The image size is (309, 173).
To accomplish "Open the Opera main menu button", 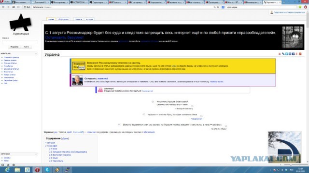I will 5,2.
